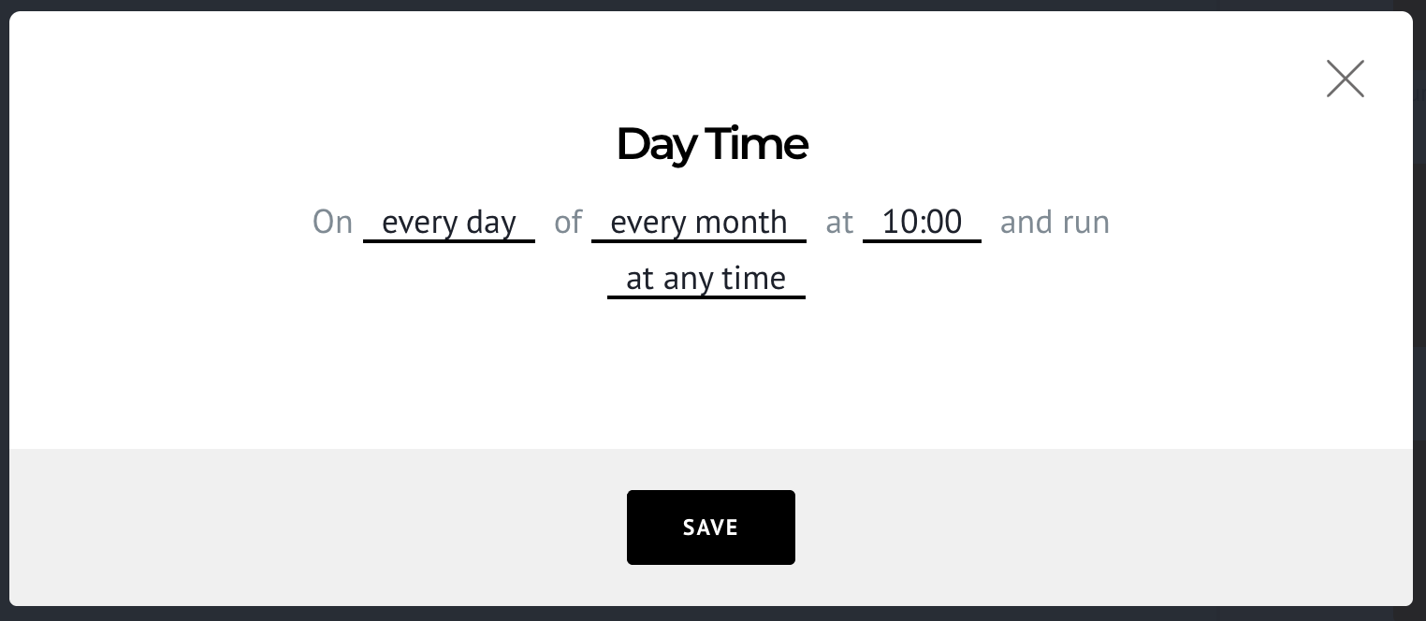Expand the 'at any time' run frequency selector
This screenshot has width=1426, height=621.
click(706, 278)
